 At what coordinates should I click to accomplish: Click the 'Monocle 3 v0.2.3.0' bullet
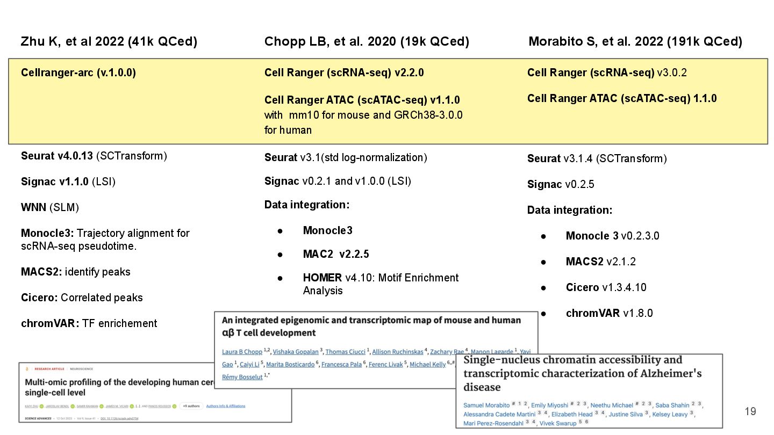point(613,236)
